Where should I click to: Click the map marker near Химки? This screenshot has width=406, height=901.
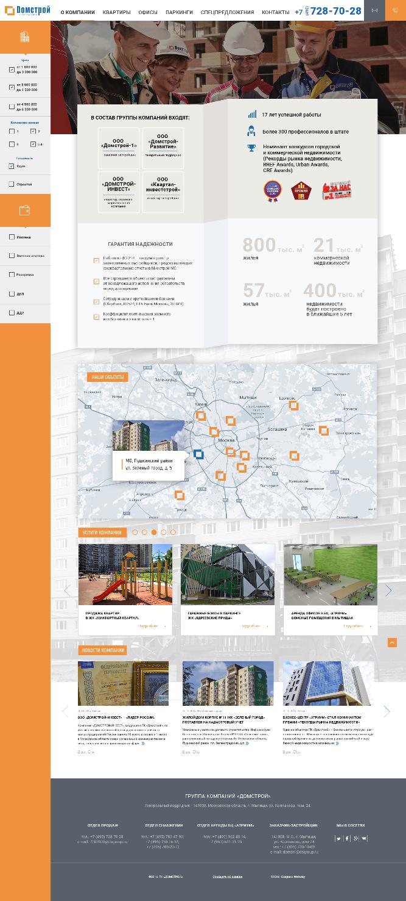tap(200, 415)
